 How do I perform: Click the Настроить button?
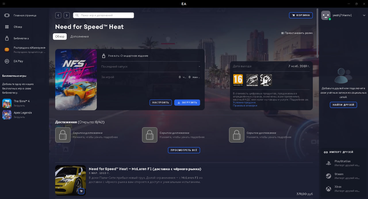click(x=160, y=103)
